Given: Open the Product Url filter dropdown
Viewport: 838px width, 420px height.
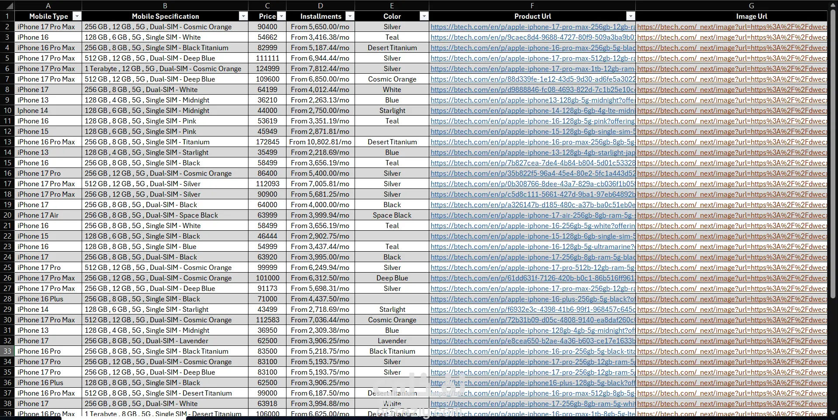Looking at the screenshot, I should point(631,16).
